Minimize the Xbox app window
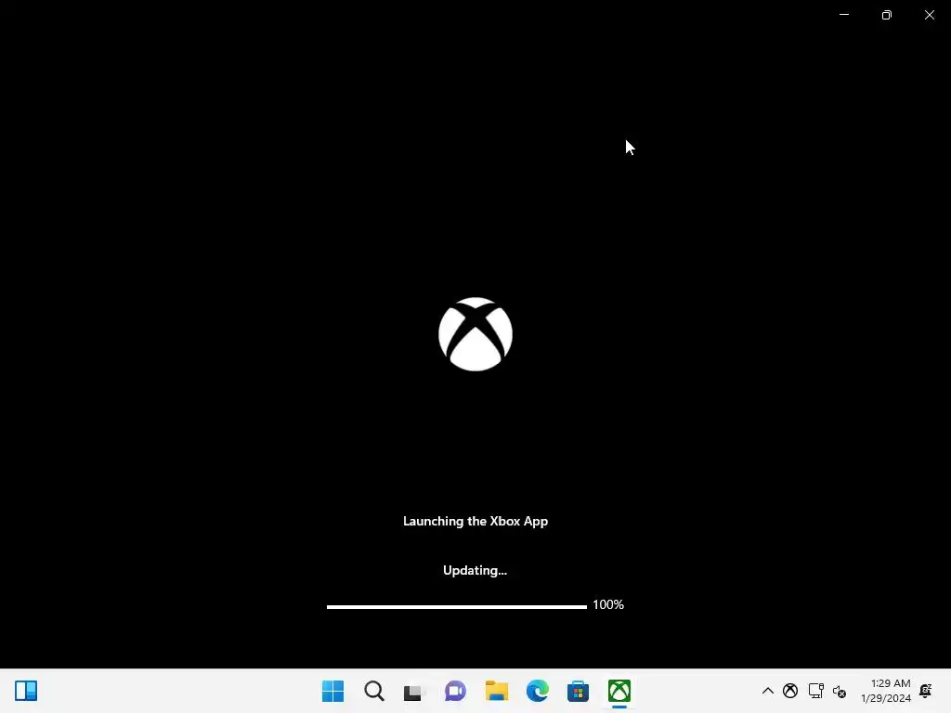This screenshot has width=951, height=713. [843, 15]
